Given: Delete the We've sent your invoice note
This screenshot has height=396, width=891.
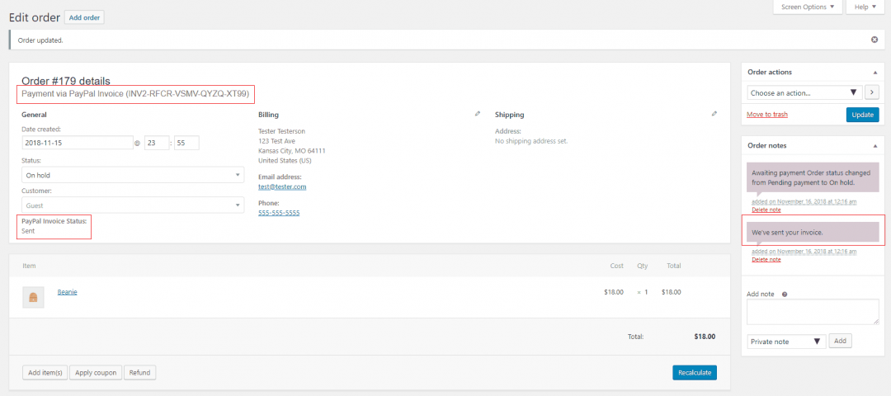Looking at the screenshot, I should point(766,259).
